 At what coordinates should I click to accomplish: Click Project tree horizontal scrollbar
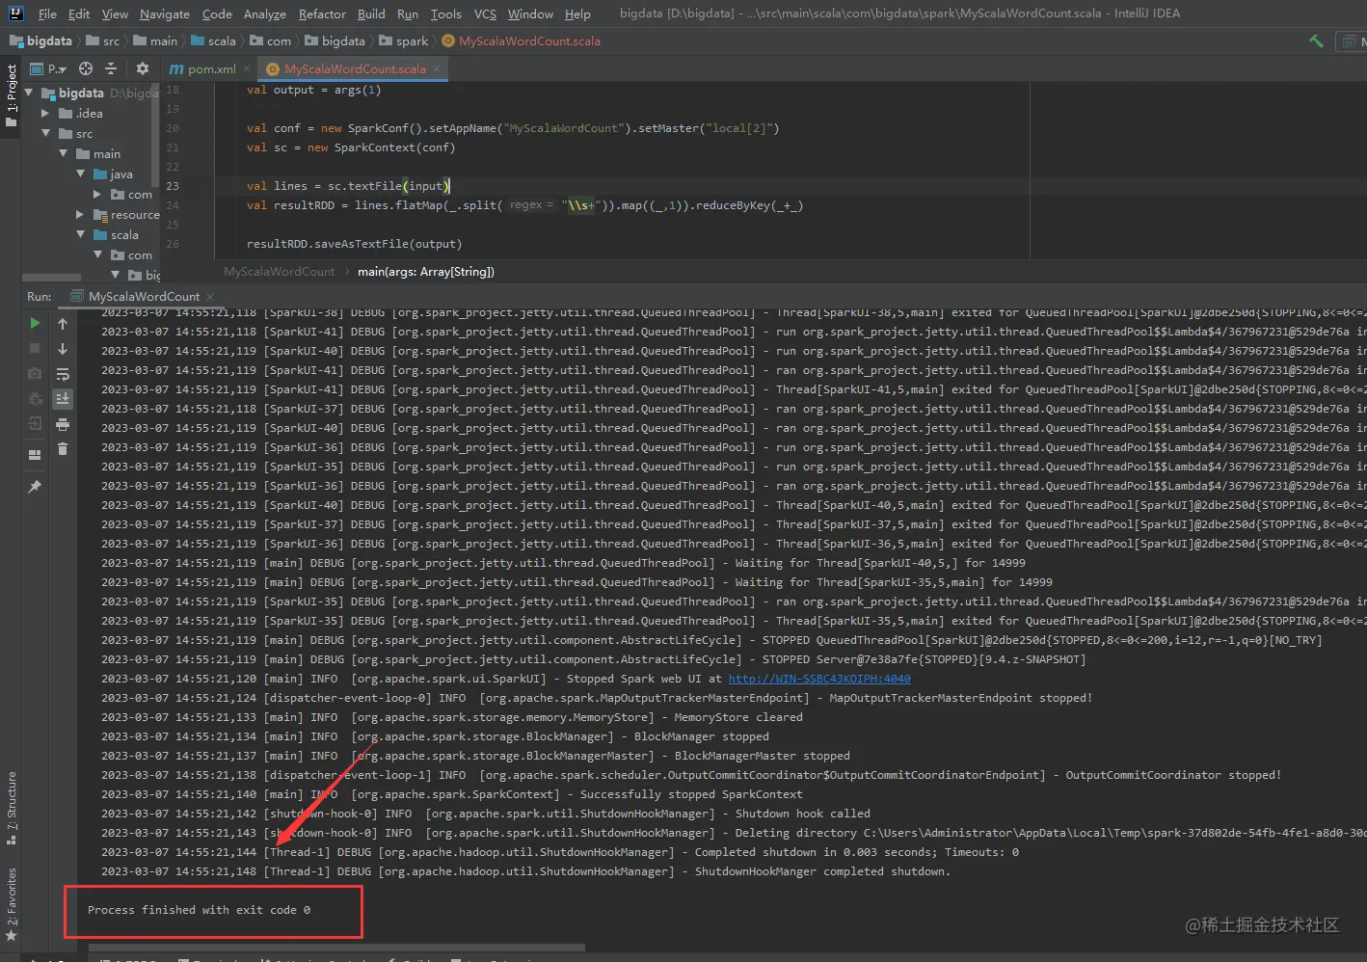point(52,278)
